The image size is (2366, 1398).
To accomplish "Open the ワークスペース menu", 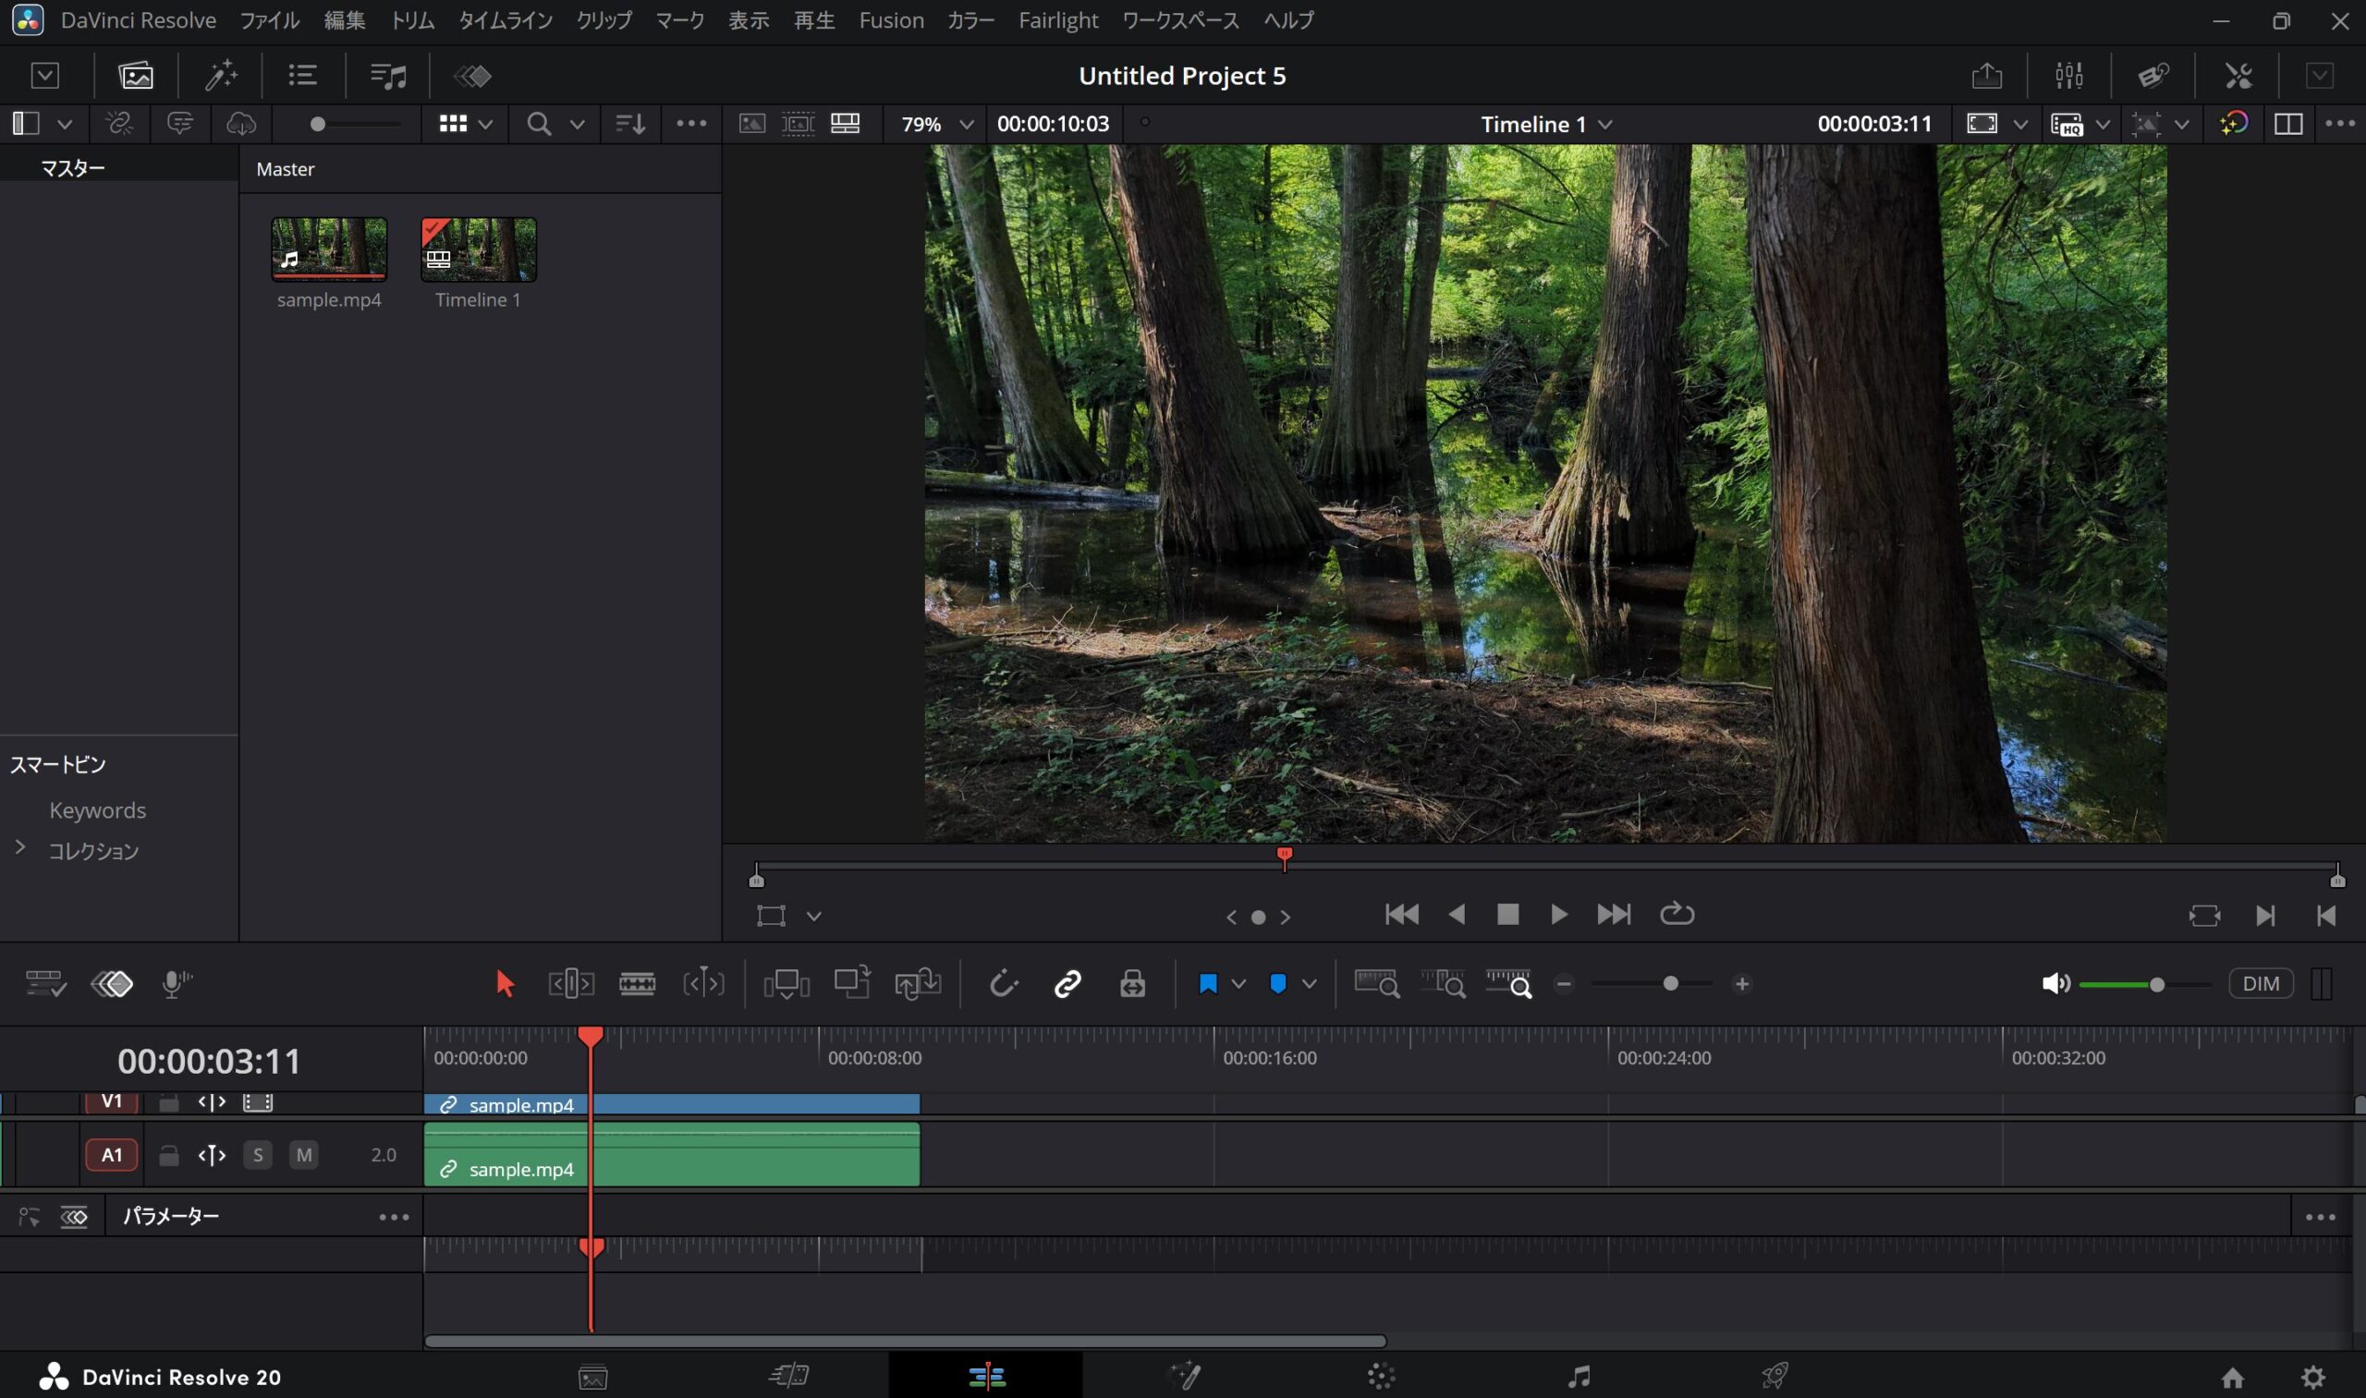I will (1180, 19).
